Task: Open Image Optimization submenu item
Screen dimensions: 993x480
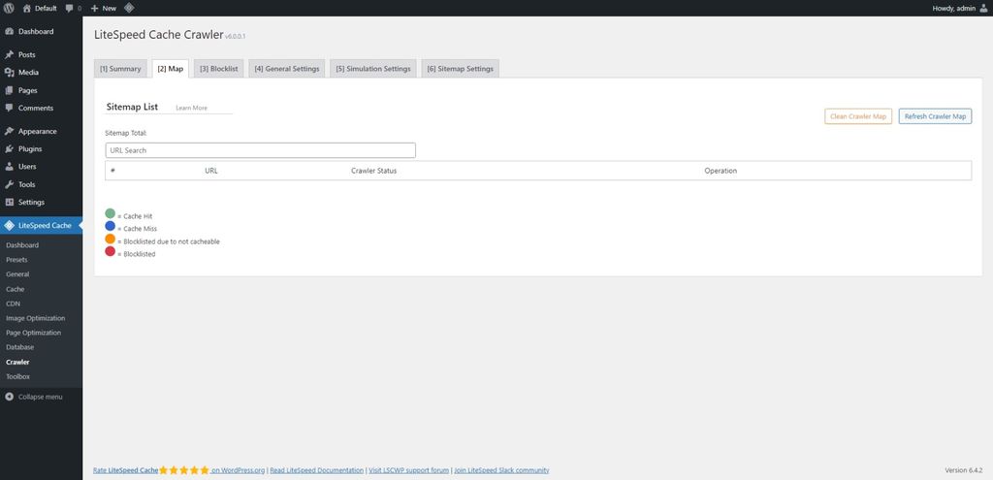Action: click(36, 318)
